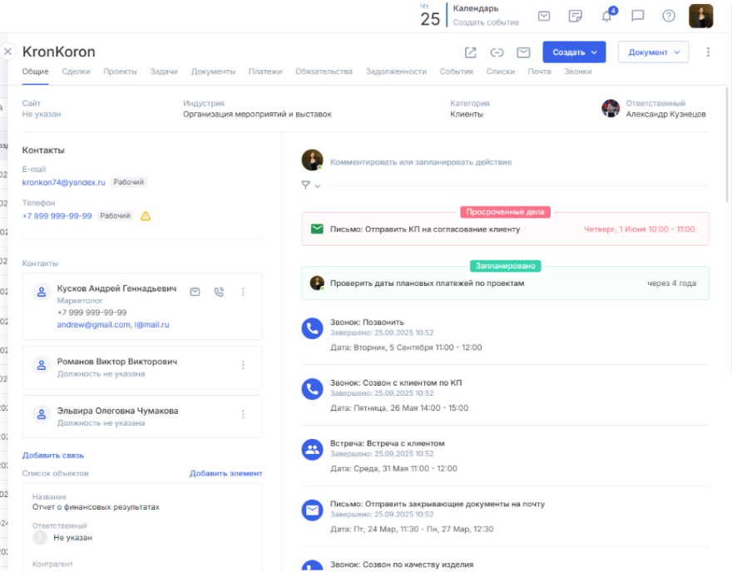Click the Комментировать или запланировать действие field
Image resolution: width=732 pixels, height=572 pixels.
(x=420, y=160)
